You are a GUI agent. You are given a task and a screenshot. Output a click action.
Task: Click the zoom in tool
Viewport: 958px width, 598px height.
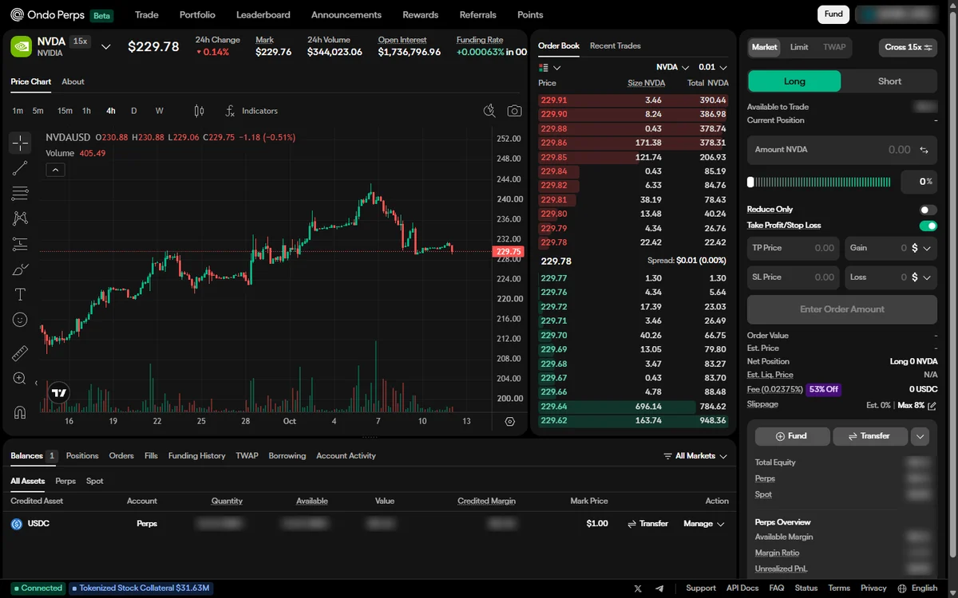tap(20, 379)
